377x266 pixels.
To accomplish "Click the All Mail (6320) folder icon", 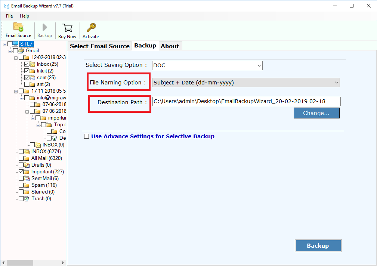I will coord(27,158).
